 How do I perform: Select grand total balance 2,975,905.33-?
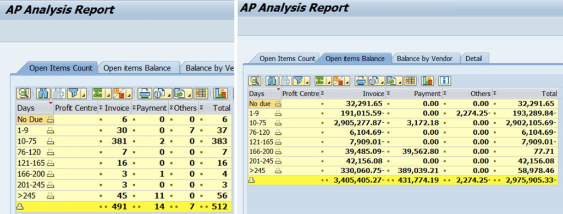[532, 180]
